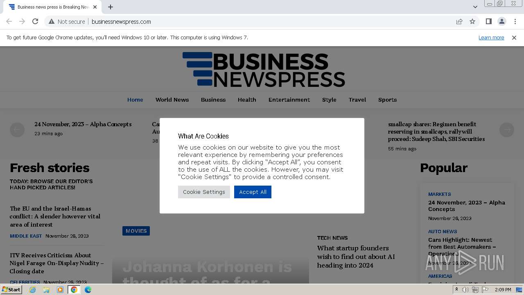The width and height of the screenshot is (524, 295).
Task: Close the Business news press tab
Action: [95, 7]
